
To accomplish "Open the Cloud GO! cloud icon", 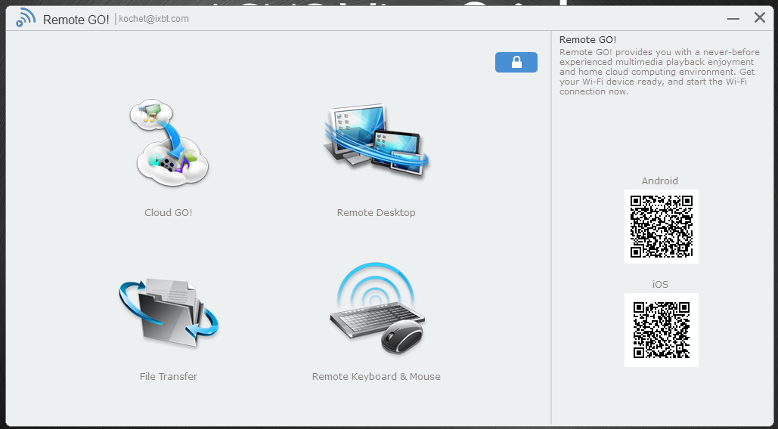I will [x=169, y=143].
